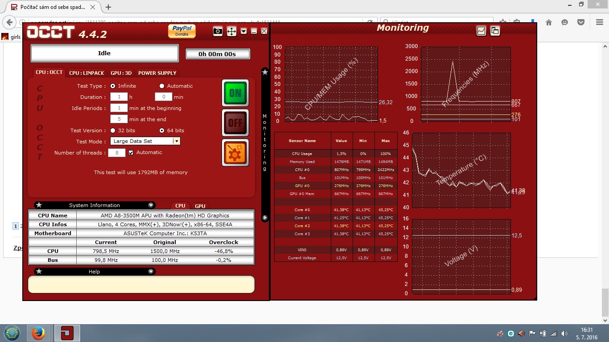Viewport: 609px width, 342px height.
Task: Click the graph icon in Monitoring header
Action: (x=481, y=31)
